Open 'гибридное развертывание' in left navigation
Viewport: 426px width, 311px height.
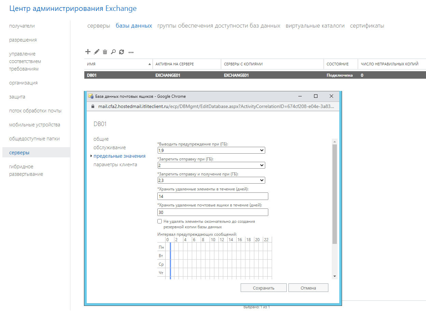tap(26, 170)
